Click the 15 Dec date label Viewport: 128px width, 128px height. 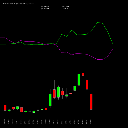(70, 122)
